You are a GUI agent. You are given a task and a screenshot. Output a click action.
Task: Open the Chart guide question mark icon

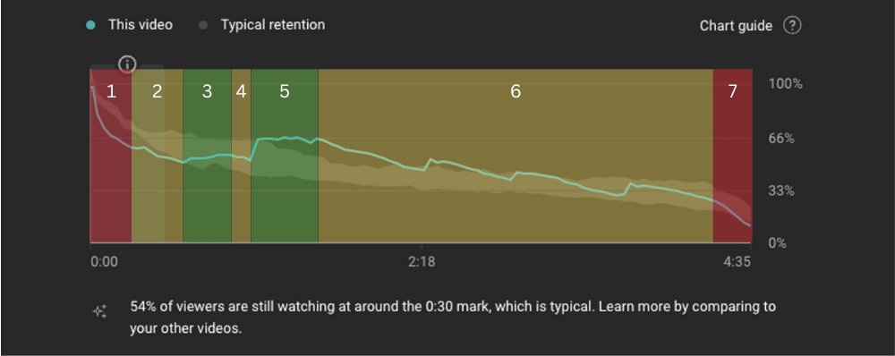click(792, 26)
